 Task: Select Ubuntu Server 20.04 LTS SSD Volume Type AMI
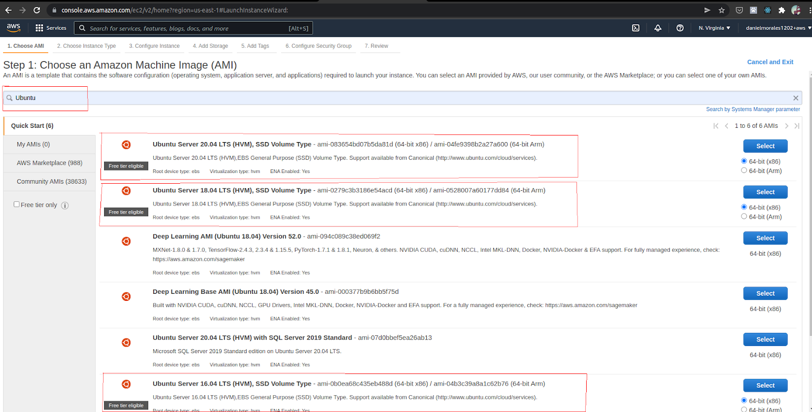point(765,146)
